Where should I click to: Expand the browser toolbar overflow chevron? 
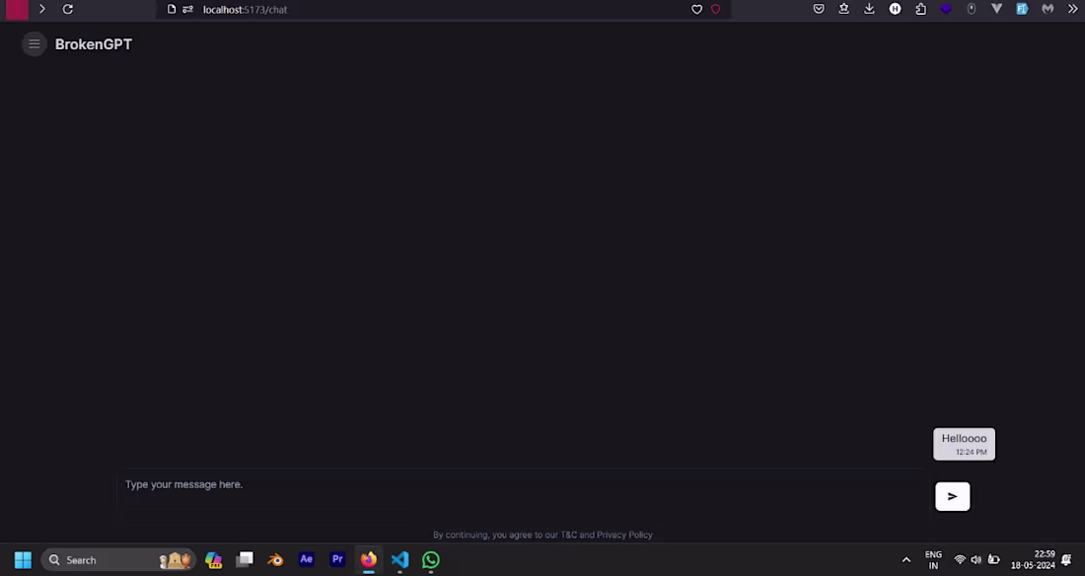pos(1073,9)
